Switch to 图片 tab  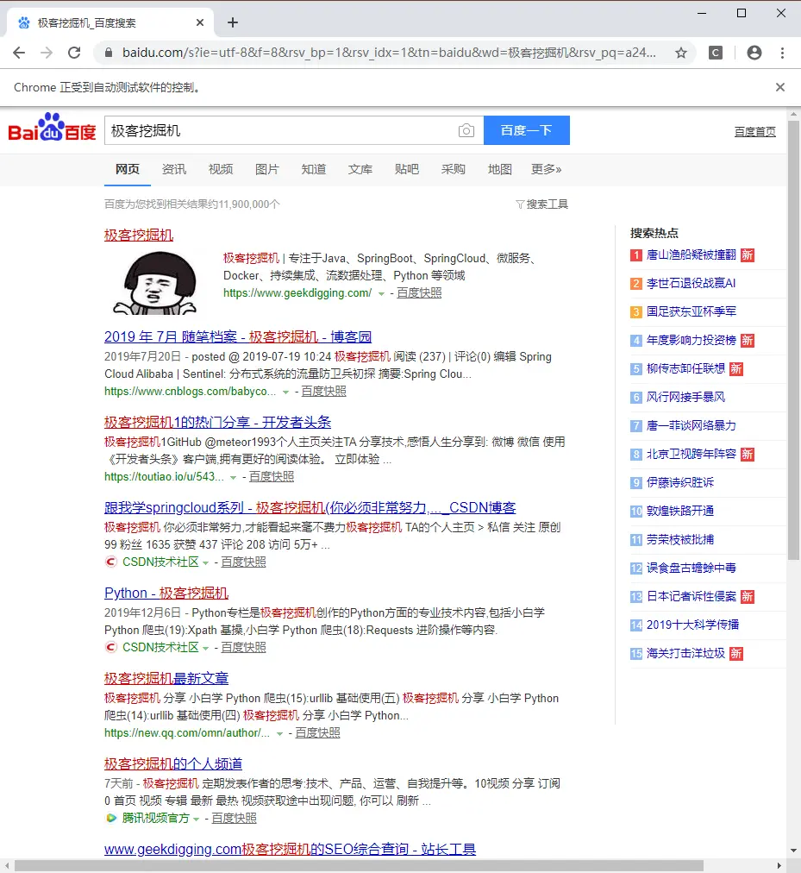tap(267, 169)
